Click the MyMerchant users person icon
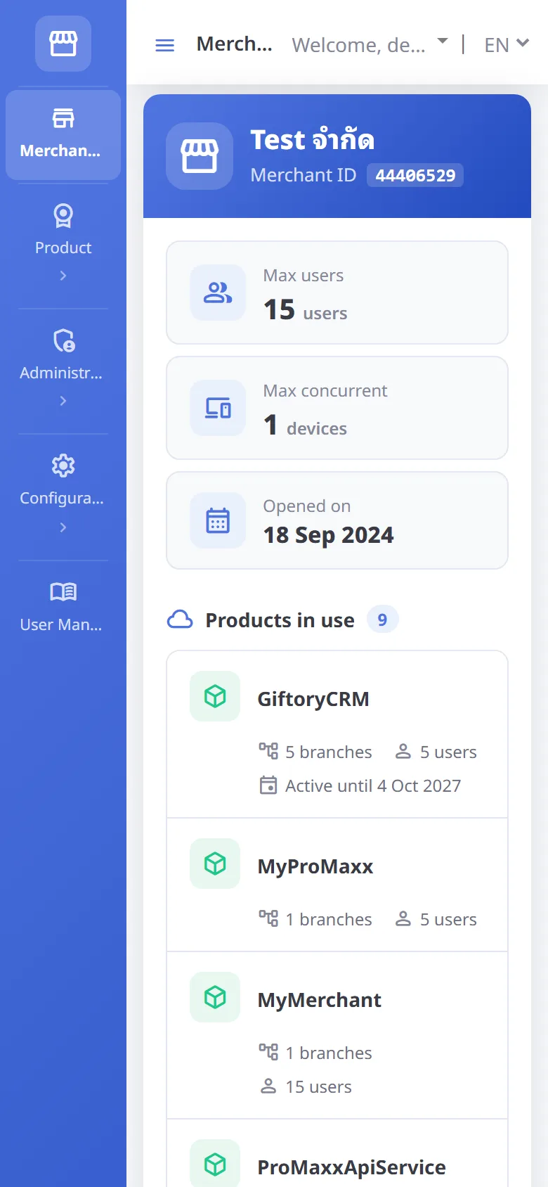This screenshot has width=548, height=1187. point(268,1086)
